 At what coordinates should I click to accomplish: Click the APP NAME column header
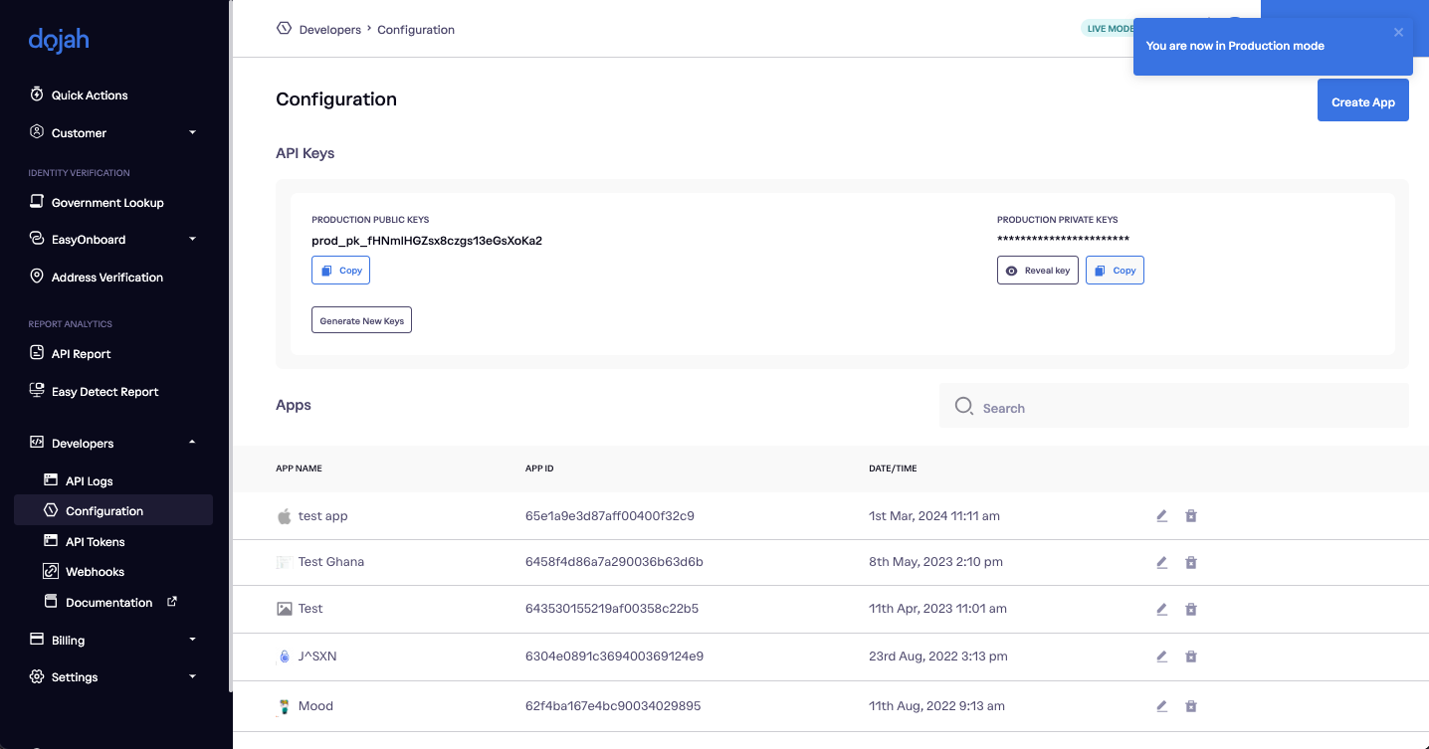[x=299, y=468]
